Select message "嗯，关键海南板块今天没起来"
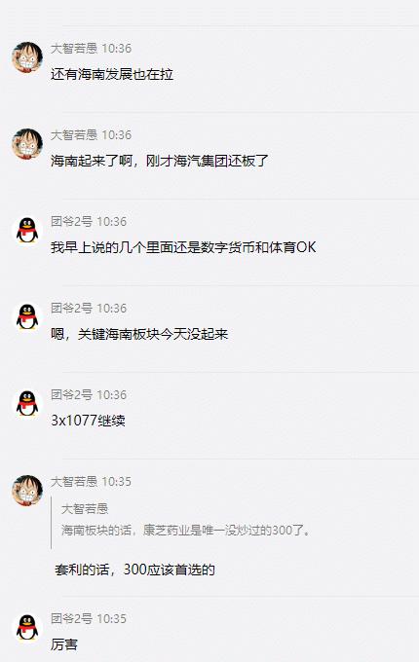 click(x=139, y=334)
